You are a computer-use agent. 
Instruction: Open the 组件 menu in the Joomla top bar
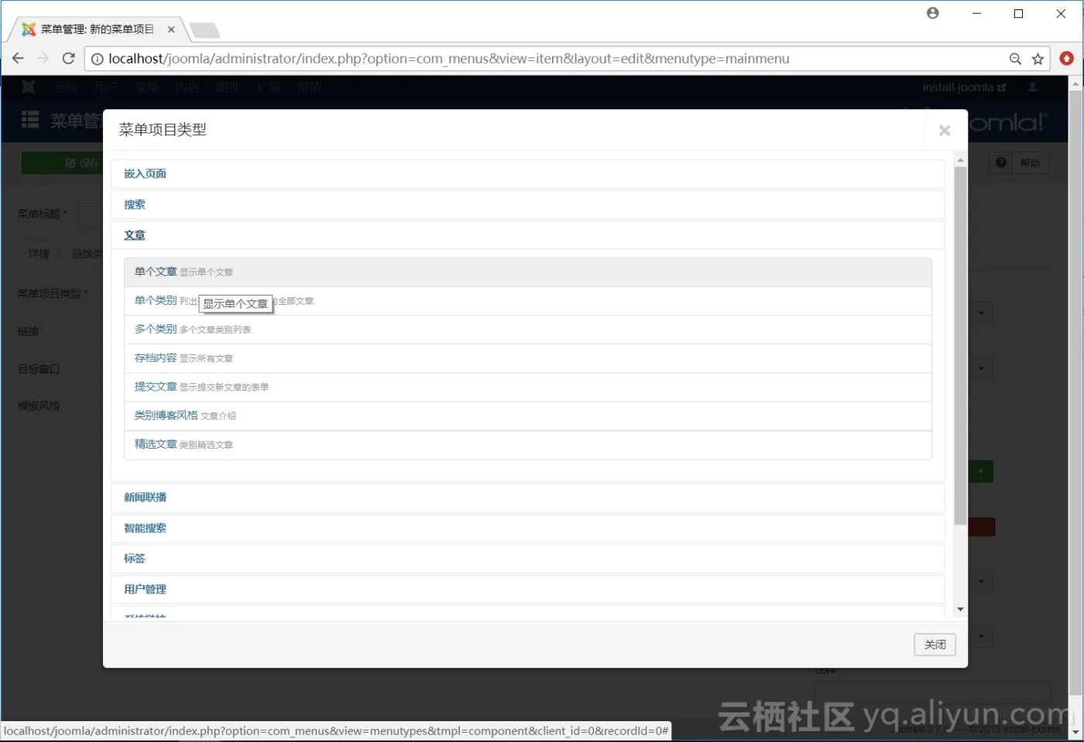click(x=228, y=87)
